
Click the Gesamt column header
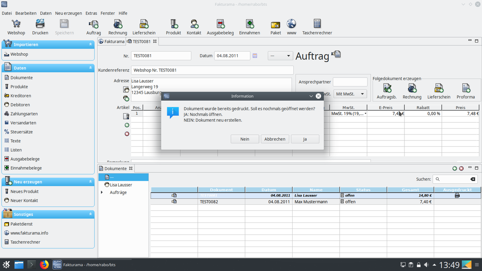pos(410,190)
